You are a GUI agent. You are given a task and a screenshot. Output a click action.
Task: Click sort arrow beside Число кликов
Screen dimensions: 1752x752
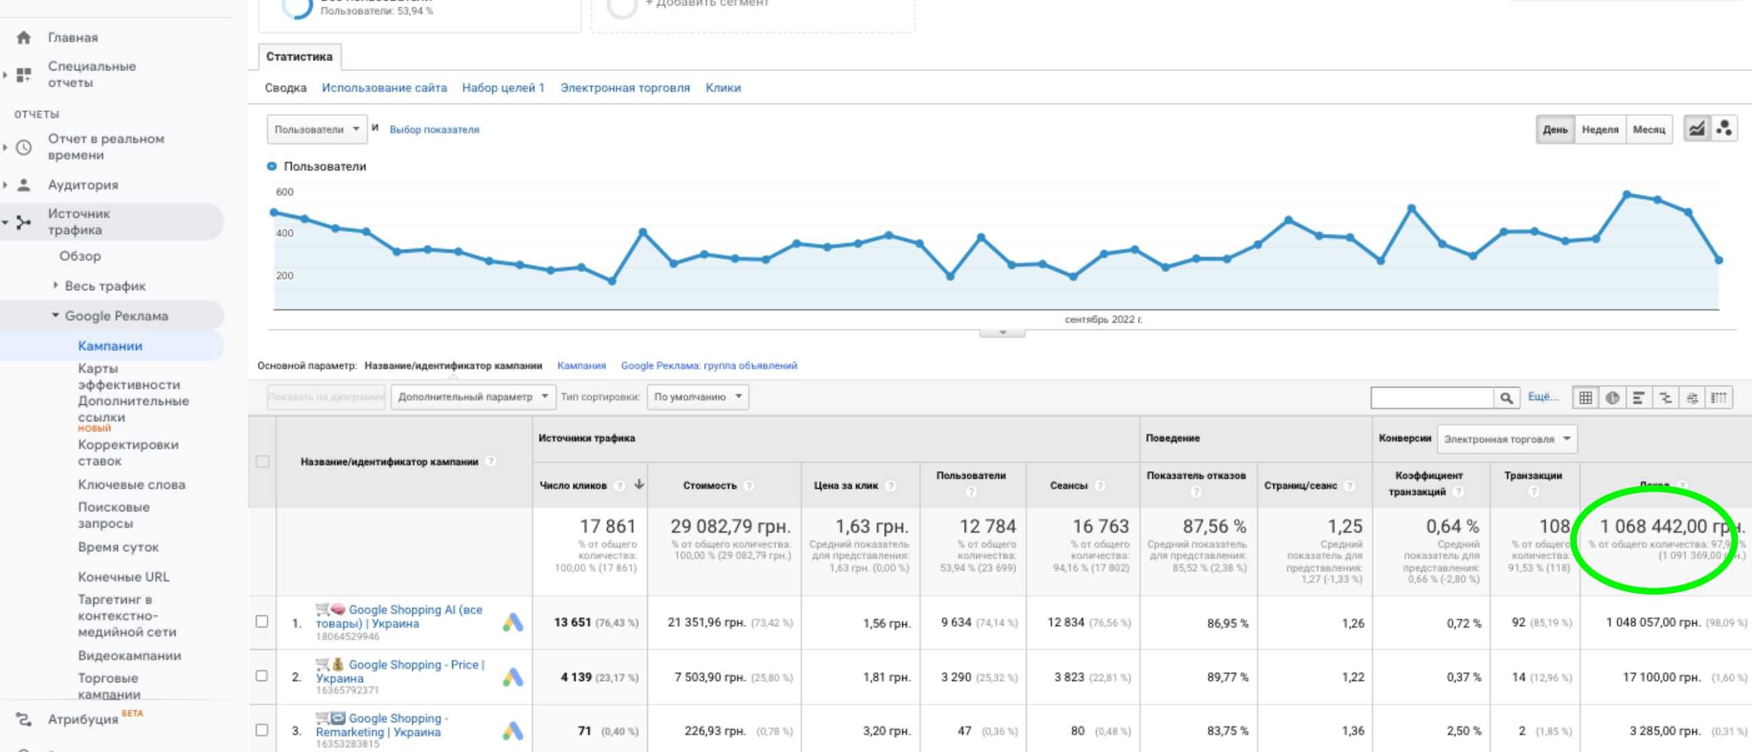pos(638,484)
